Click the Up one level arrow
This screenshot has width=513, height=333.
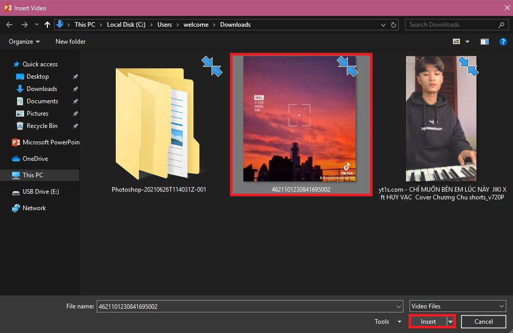[47, 25]
